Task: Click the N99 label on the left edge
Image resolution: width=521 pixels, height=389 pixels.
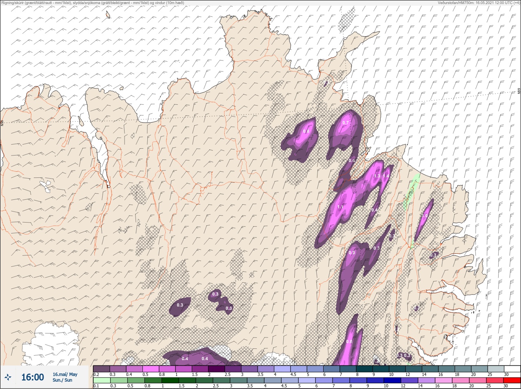Action: (2, 123)
